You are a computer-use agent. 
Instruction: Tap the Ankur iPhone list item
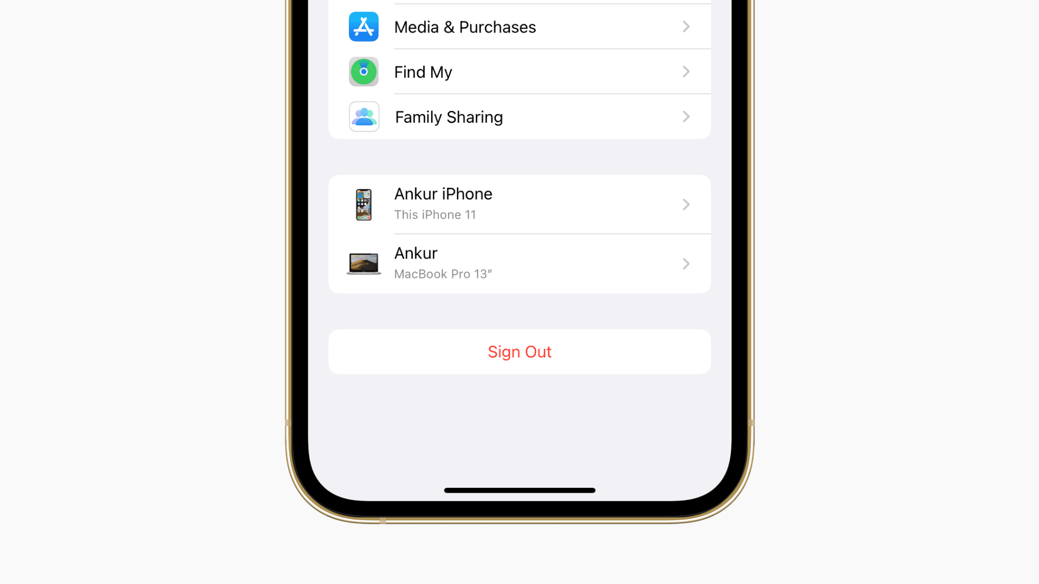pyautogui.click(x=519, y=204)
